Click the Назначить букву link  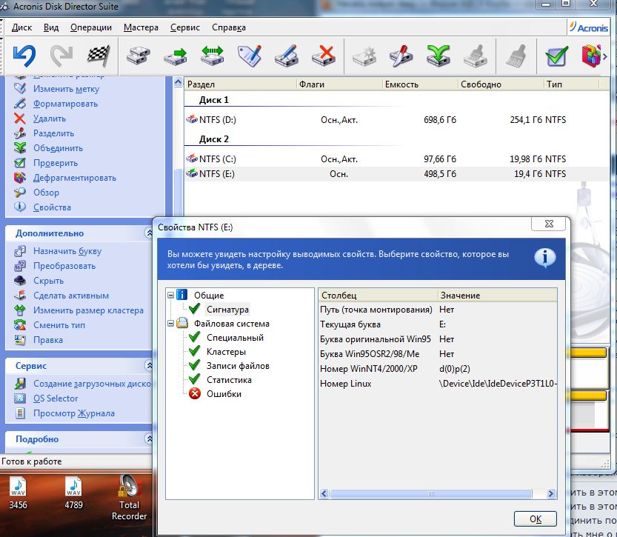point(67,251)
